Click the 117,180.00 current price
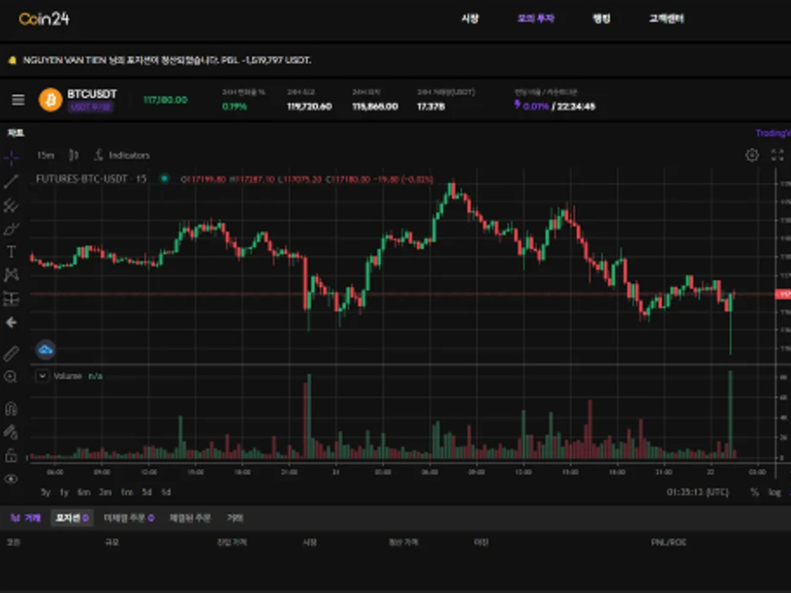 pyautogui.click(x=165, y=100)
